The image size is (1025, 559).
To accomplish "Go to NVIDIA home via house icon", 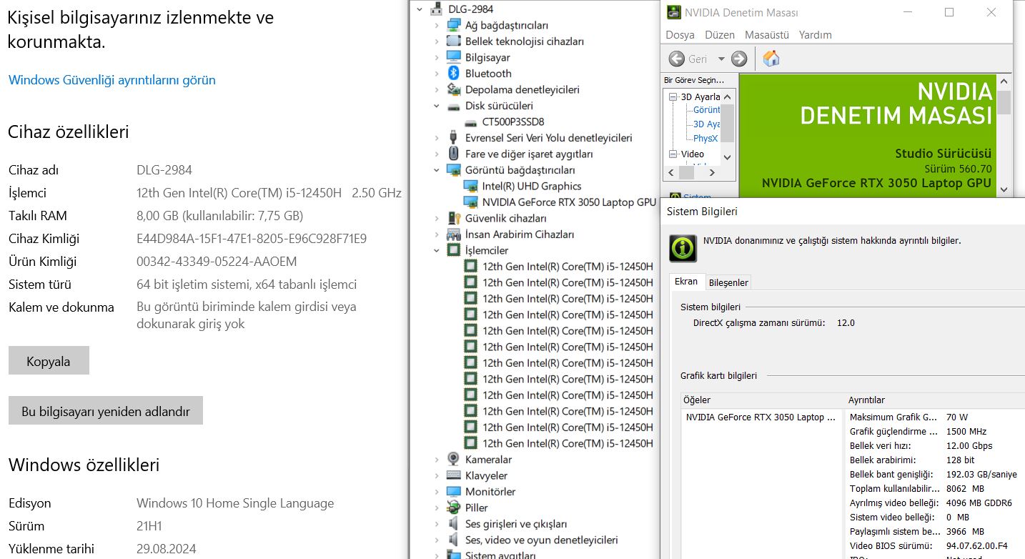I will click(x=771, y=59).
